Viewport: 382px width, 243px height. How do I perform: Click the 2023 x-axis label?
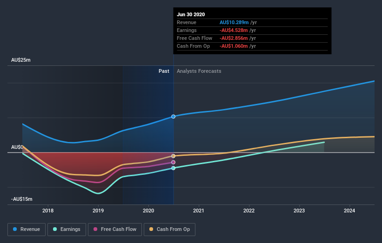[299, 211]
